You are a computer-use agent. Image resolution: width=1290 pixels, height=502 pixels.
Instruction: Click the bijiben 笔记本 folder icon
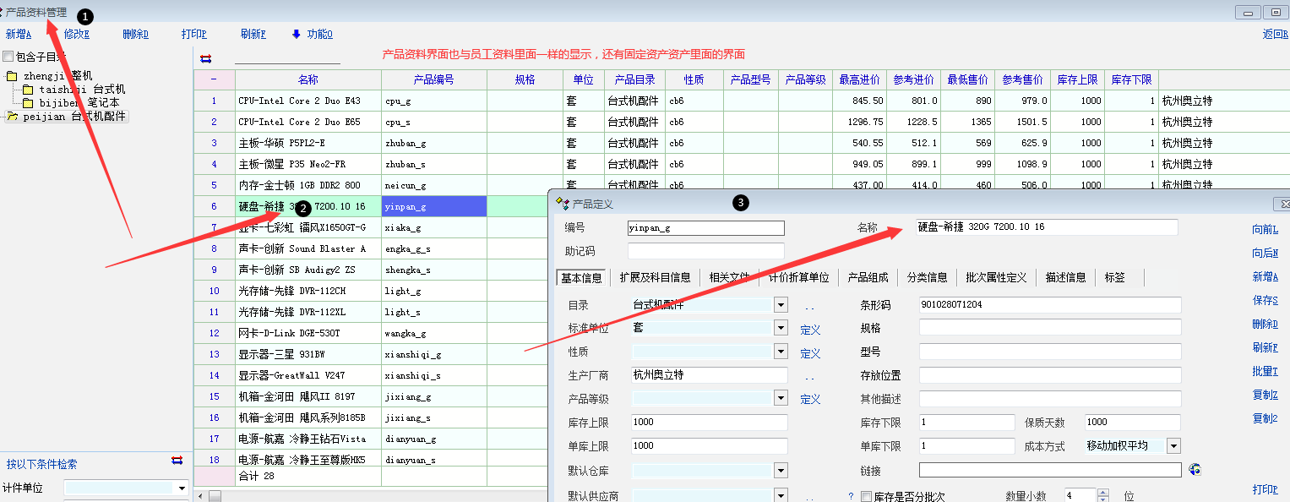[x=28, y=102]
